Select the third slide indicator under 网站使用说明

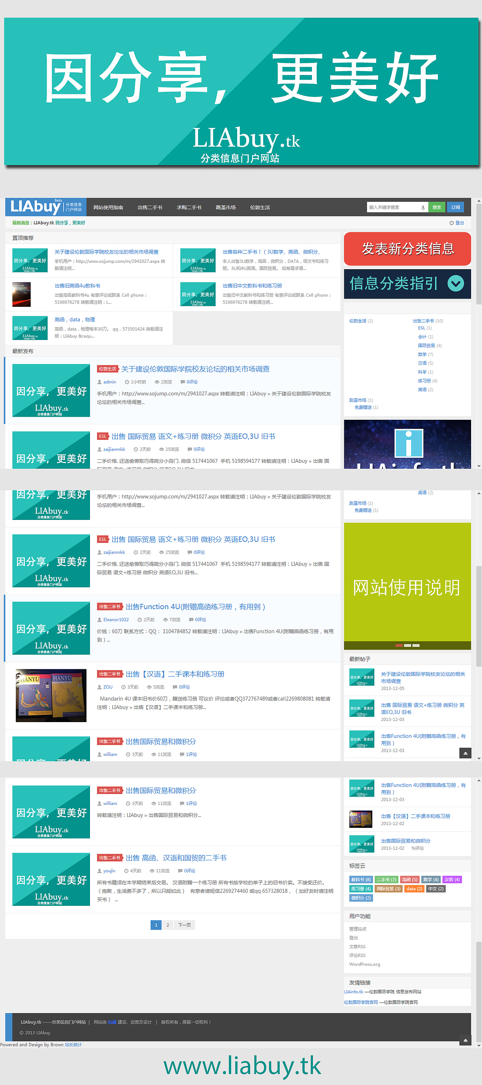tap(416, 645)
